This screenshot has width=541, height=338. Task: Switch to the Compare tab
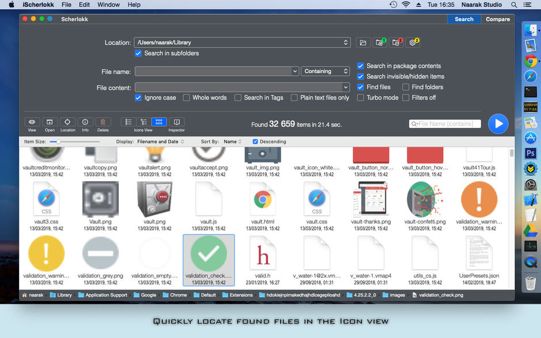tap(497, 19)
